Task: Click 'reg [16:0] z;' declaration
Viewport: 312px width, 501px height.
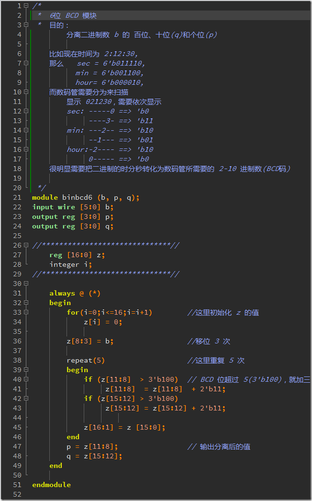Action: click(77, 255)
